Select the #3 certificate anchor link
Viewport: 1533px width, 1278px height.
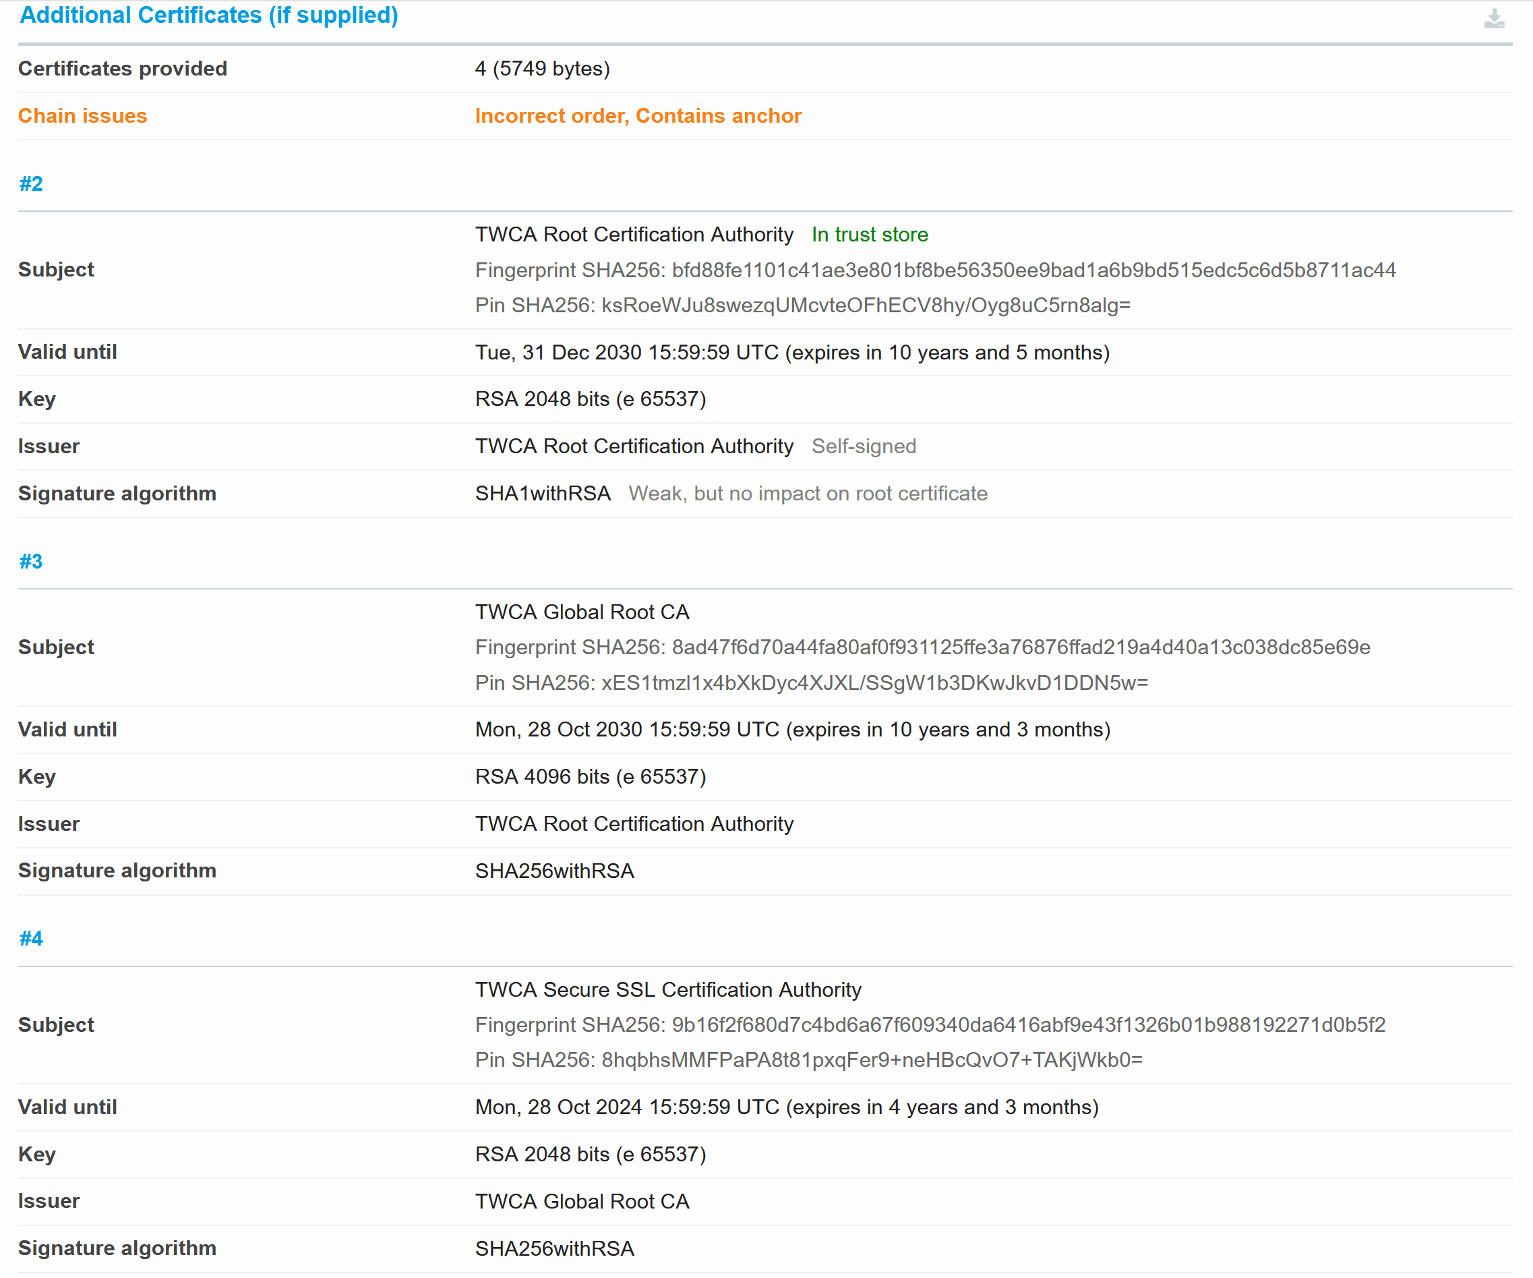[32, 560]
